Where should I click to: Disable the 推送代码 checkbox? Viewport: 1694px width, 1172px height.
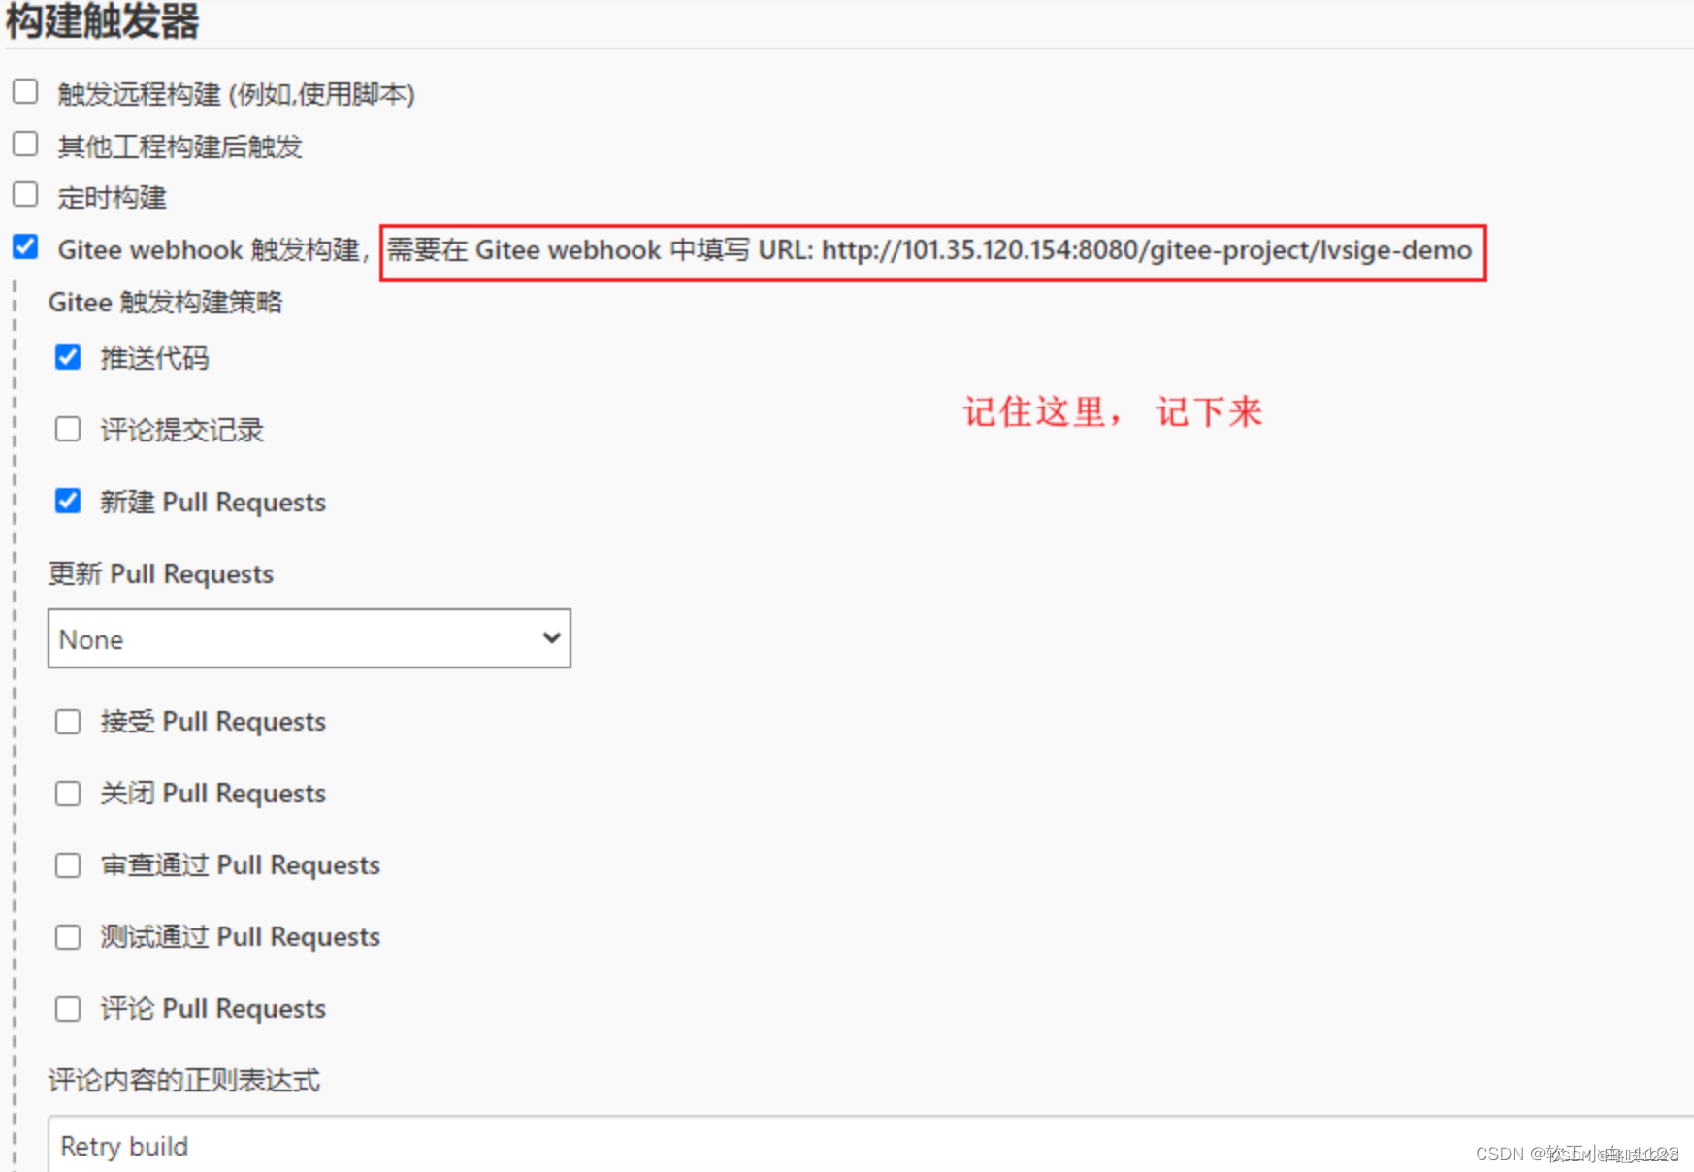click(x=68, y=357)
